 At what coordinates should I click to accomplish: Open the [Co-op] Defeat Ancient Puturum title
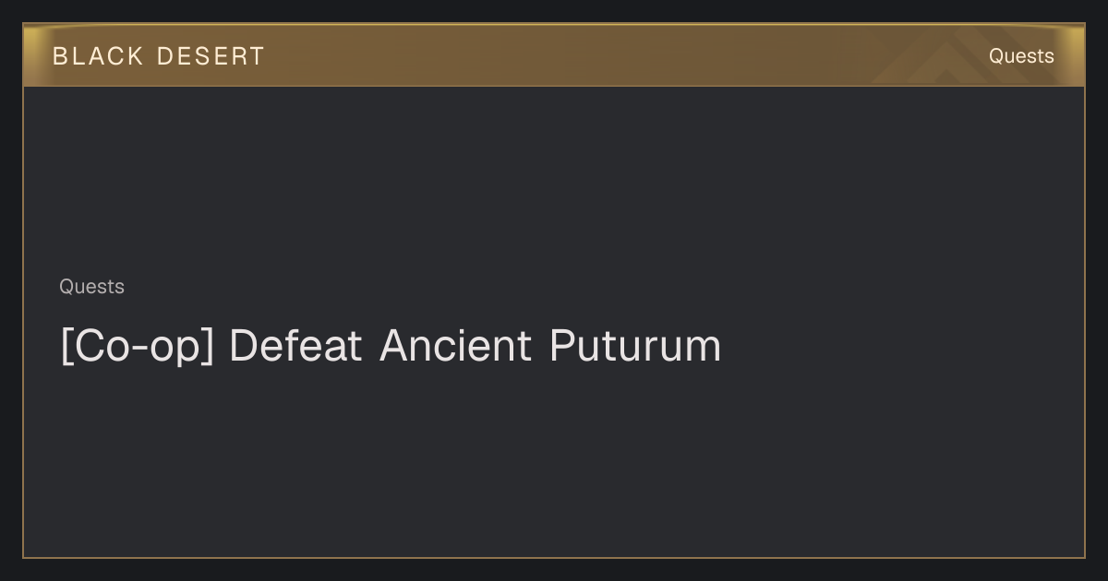click(x=391, y=347)
